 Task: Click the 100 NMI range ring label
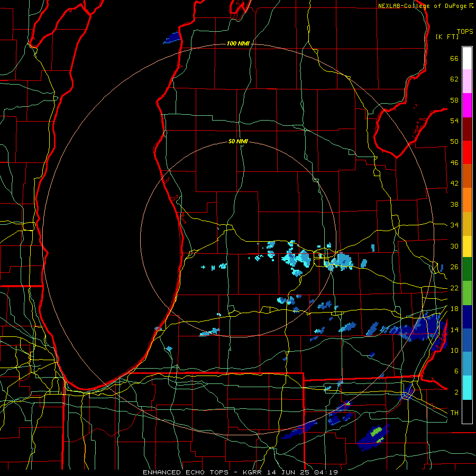pyautogui.click(x=238, y=43)
